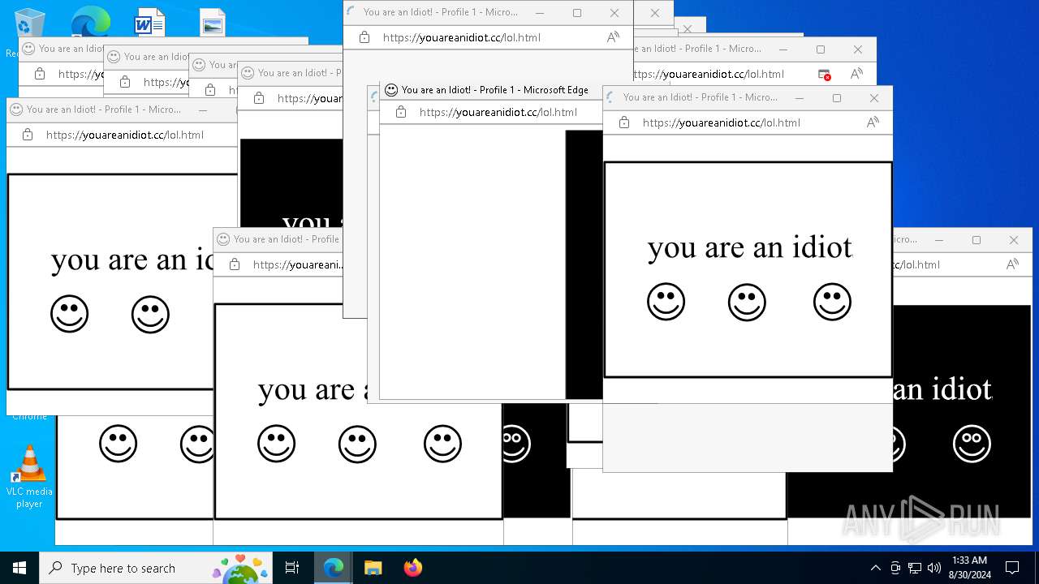This screenshot has height=584, width=1039.
Task: Open the network status tray icon
Action: point(915,568)
